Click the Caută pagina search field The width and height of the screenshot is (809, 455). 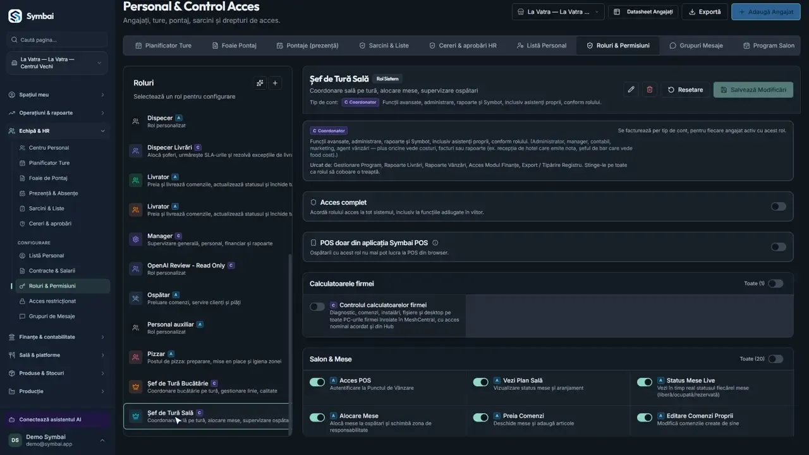click(58, 40)
